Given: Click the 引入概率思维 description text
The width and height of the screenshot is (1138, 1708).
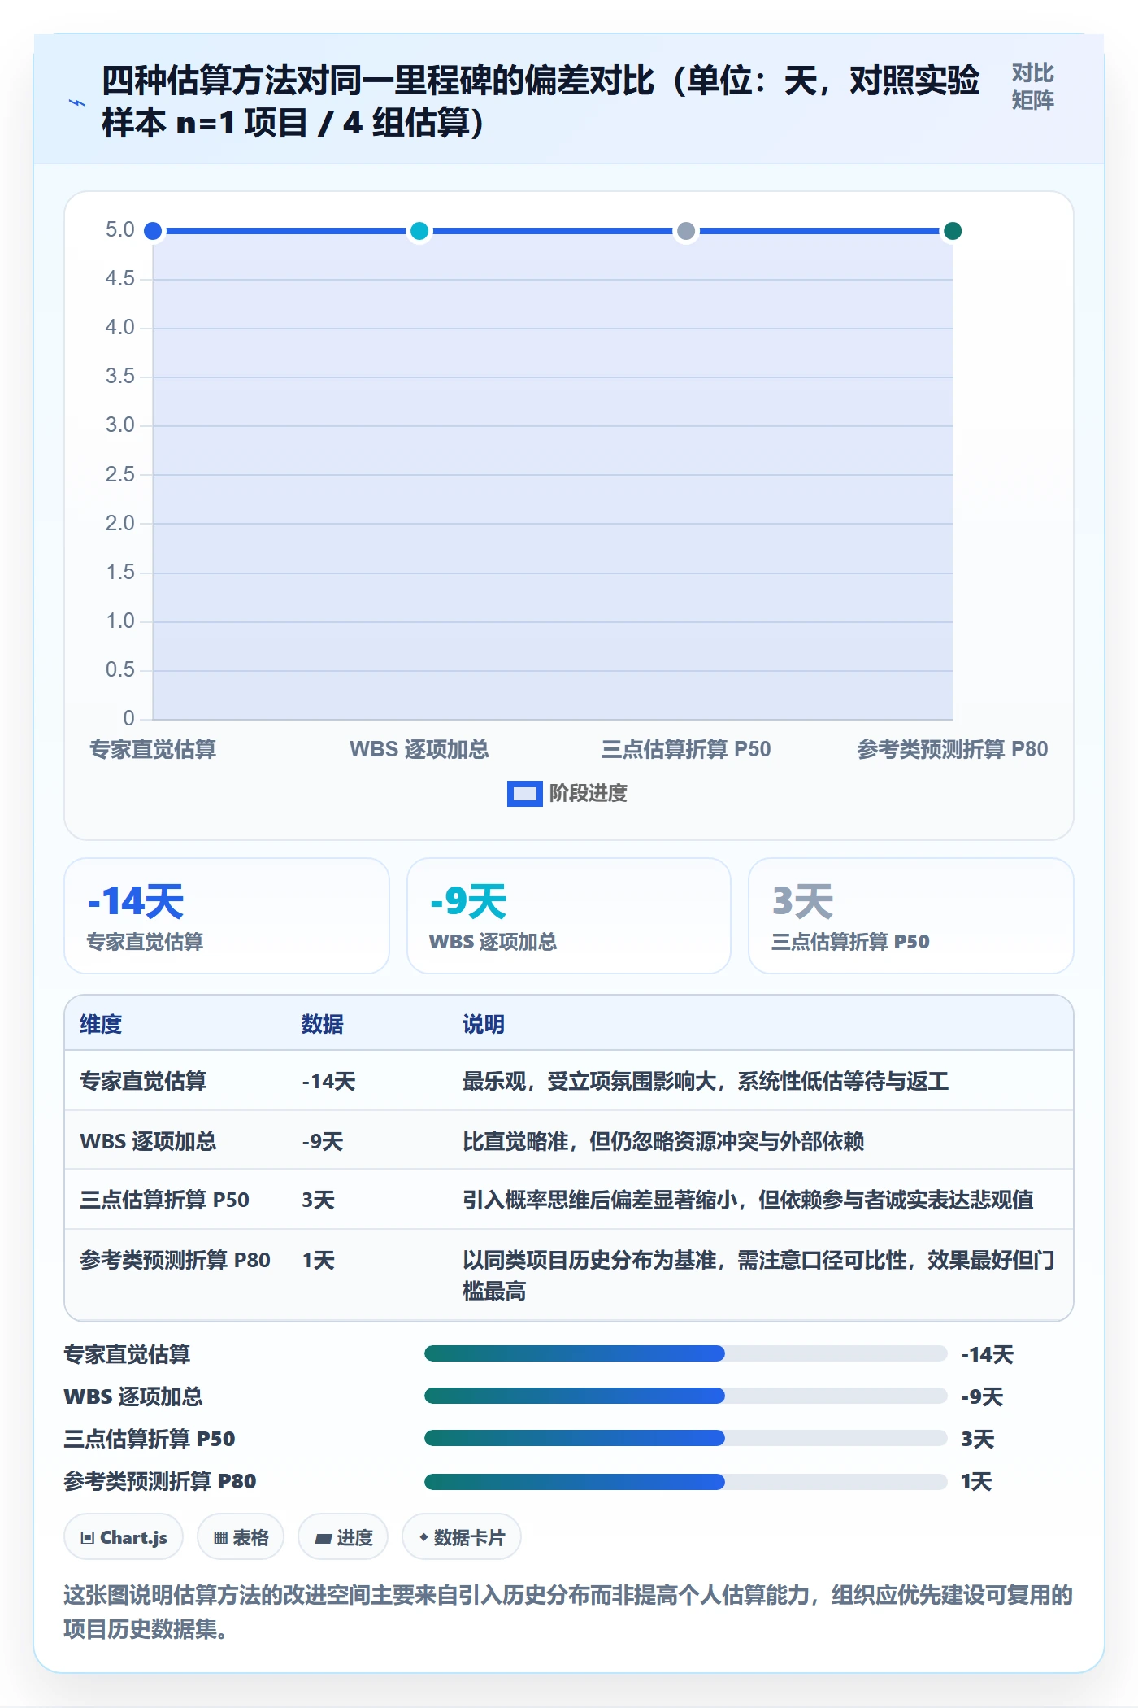Looking at the screenshot, I should 748,1200.
